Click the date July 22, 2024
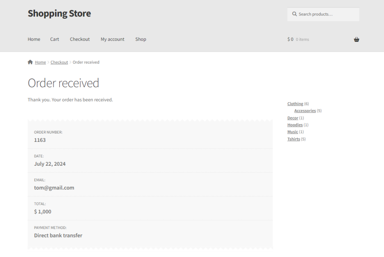 pyautogui.click(x=50, y=164)
